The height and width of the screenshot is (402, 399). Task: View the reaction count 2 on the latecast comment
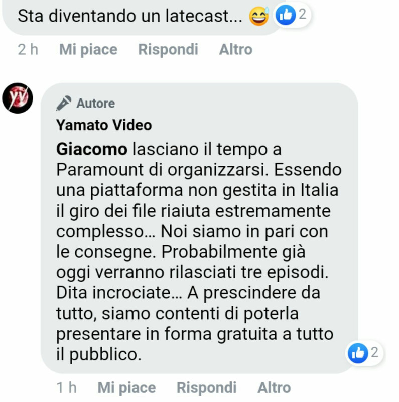point(303,14)
